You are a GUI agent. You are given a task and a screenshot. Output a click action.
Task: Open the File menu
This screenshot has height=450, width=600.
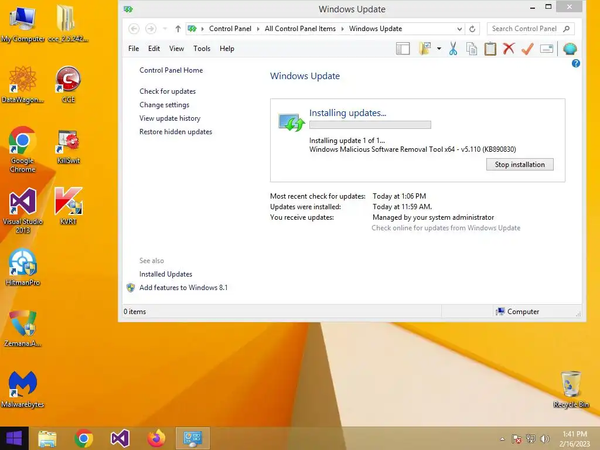134,49
